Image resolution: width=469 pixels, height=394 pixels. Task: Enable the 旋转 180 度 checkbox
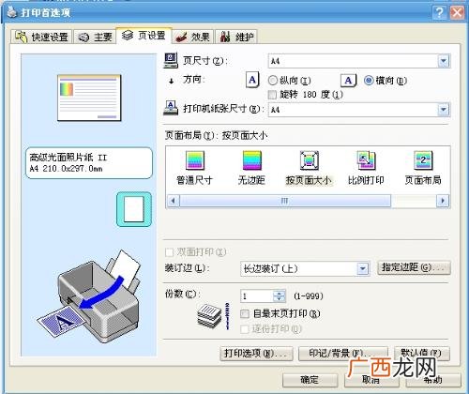[x=272, y=95]
